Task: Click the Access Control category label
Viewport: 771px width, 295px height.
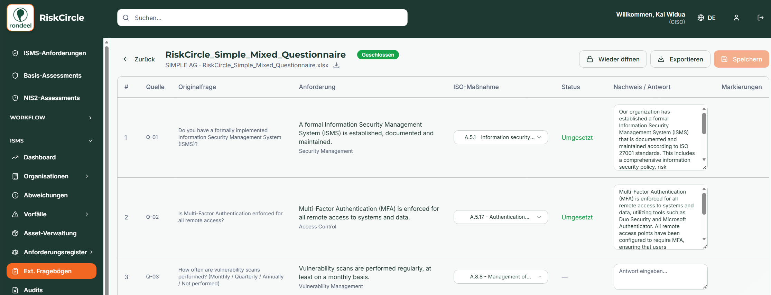Action: tap(317, 227)
